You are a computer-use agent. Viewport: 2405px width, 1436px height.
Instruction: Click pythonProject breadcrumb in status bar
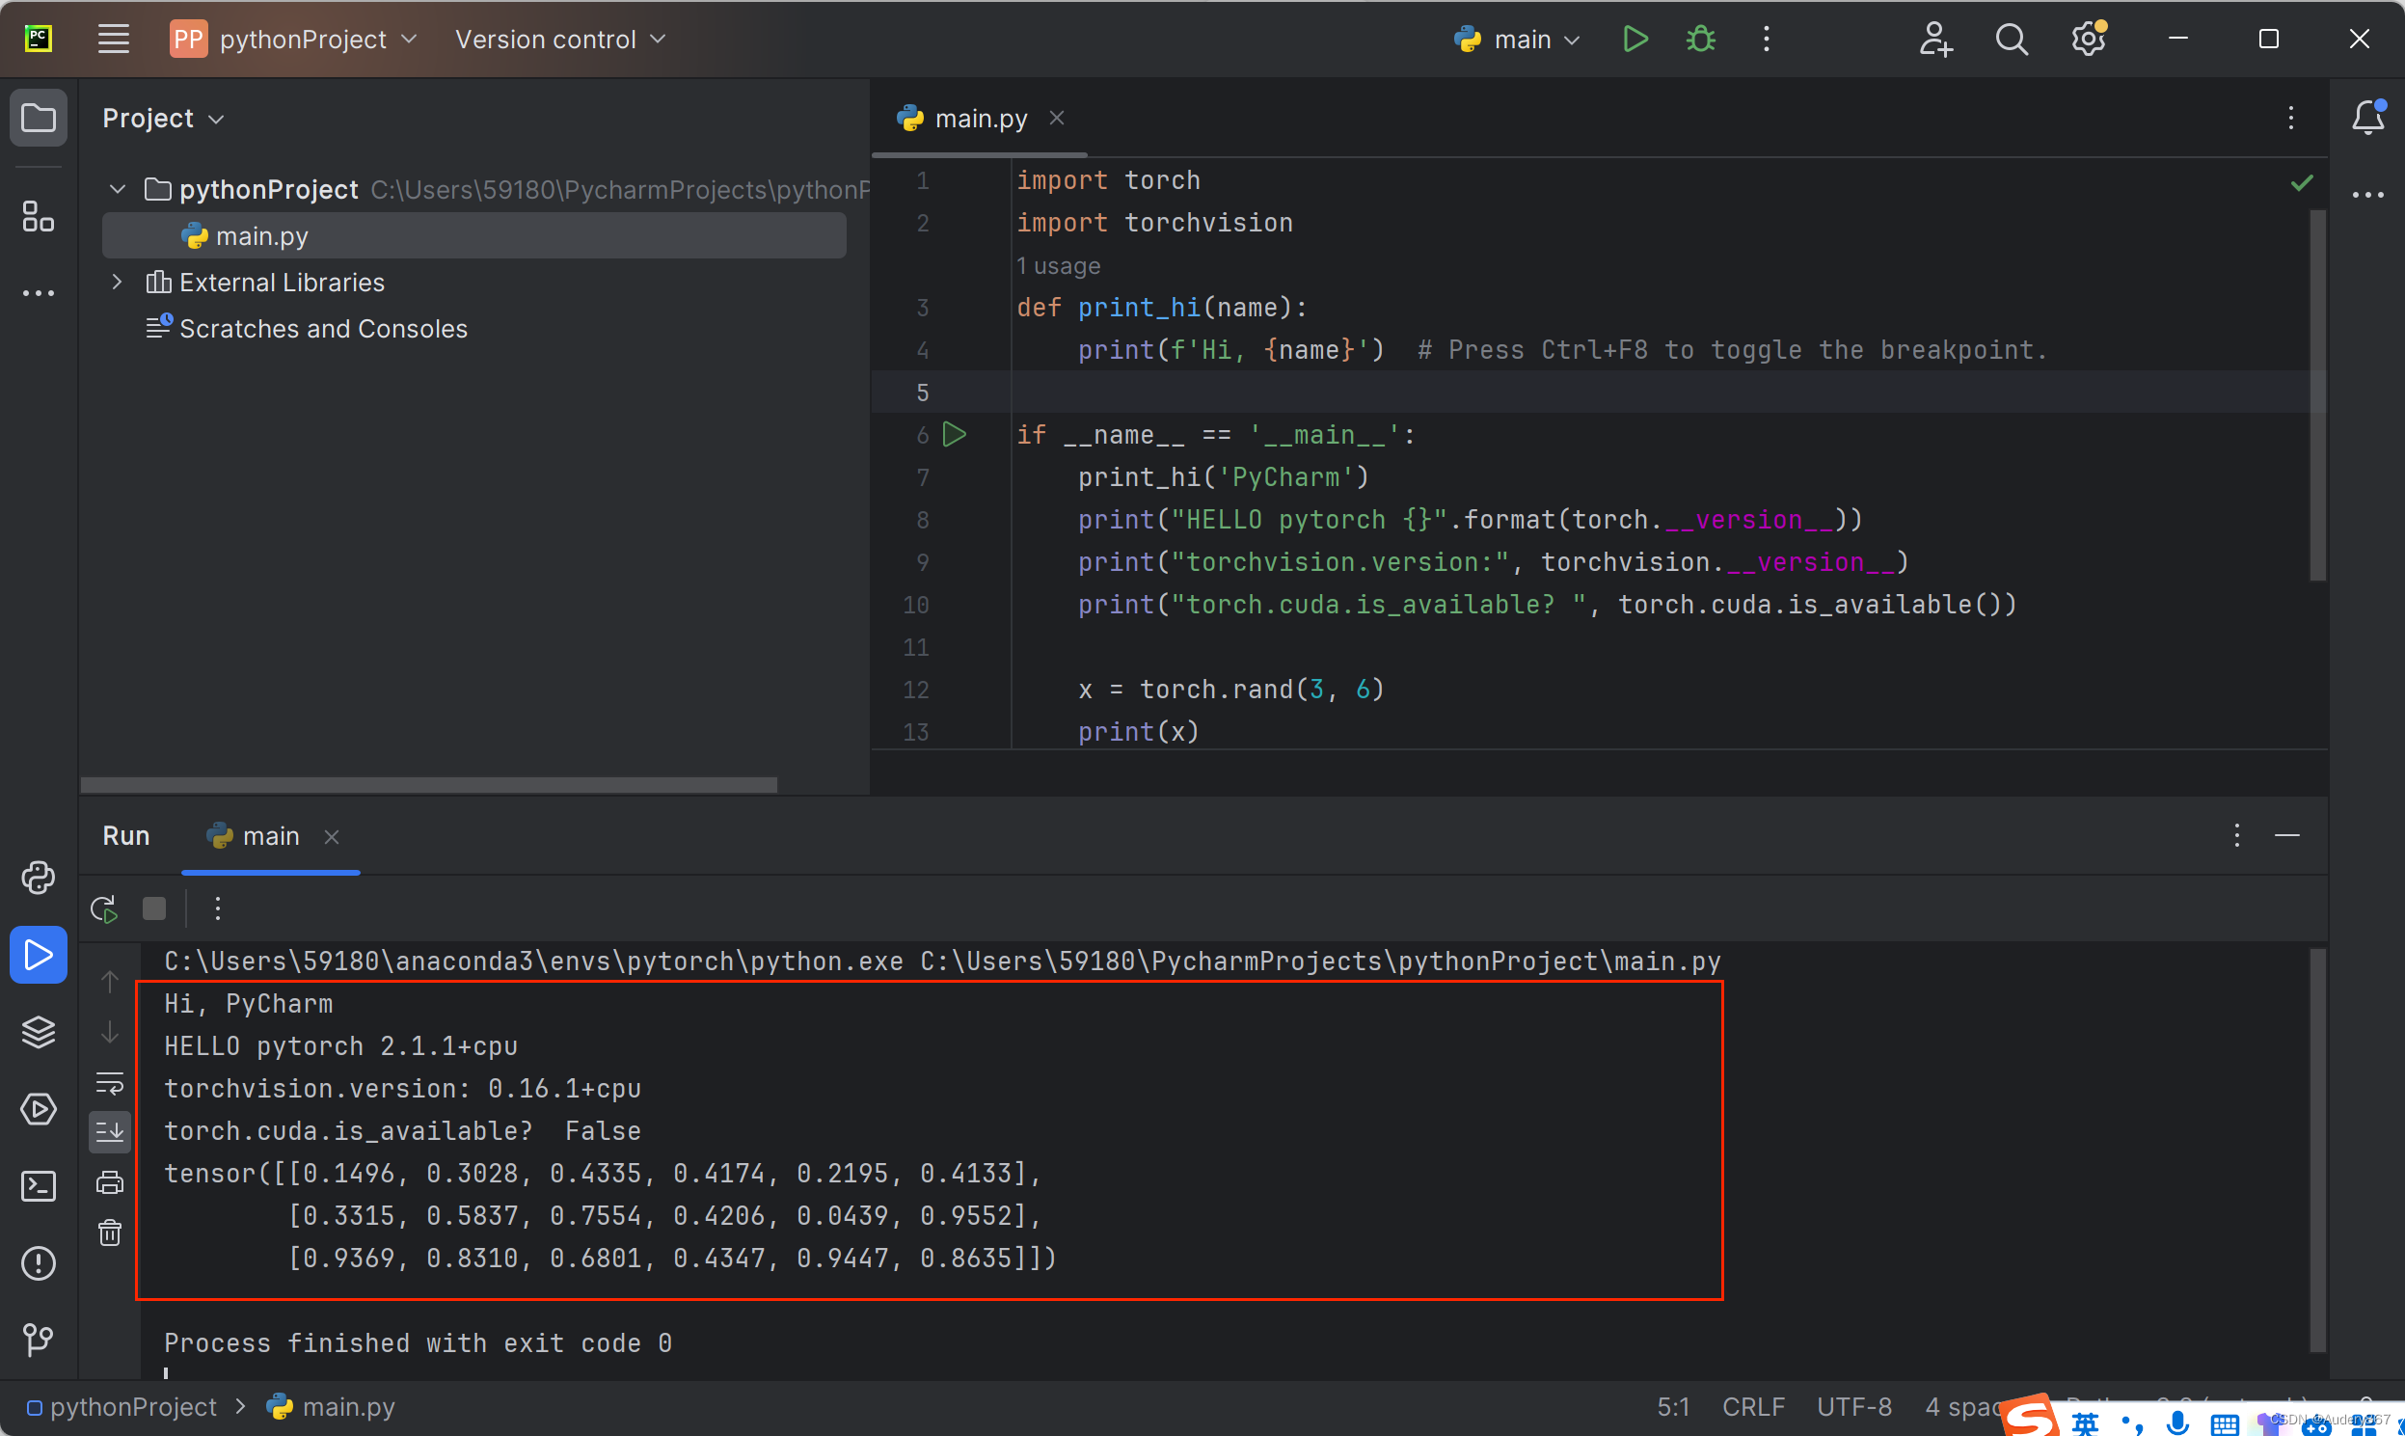(122, 1407)
